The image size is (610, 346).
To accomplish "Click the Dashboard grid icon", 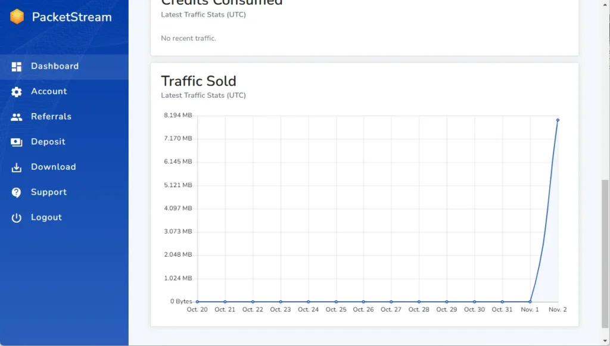I will point(16,67).
